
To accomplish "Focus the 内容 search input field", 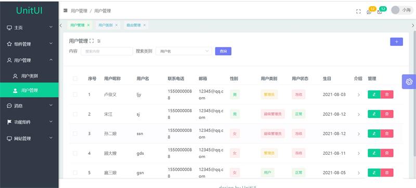I will 107,51.
